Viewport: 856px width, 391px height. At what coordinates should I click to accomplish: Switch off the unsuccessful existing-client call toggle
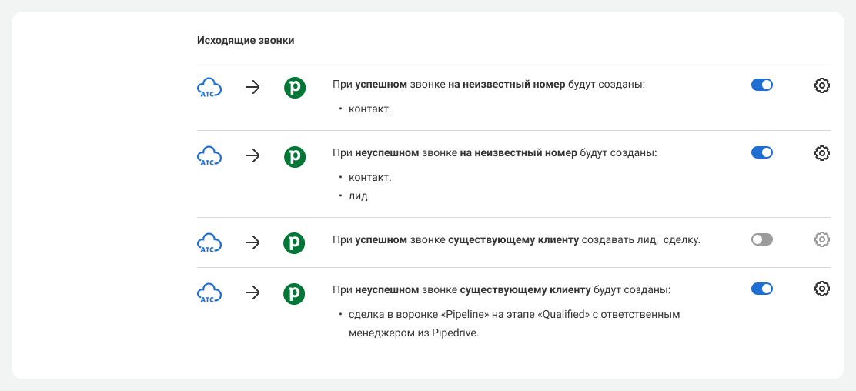761,289
